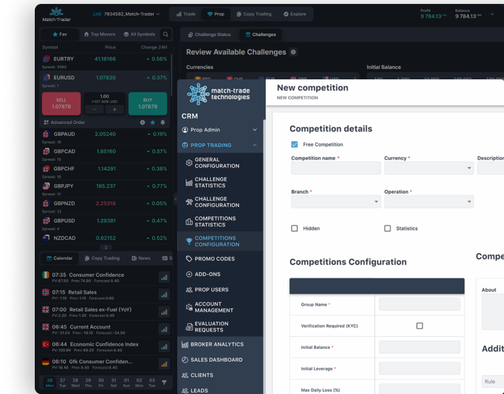This screenshot has width=504, height=394.
Task: Uncheck the Free Competition checkbox
Action: coord(294,144)
